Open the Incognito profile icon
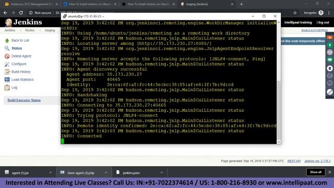This screenshot has height=188, width=334. pyautogui.click(x=321, y=13)
